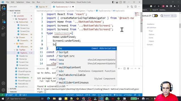The image size is (181, 101).
Task: Collapse the REACT NATIVE root folder
Action: pos(8,11)
